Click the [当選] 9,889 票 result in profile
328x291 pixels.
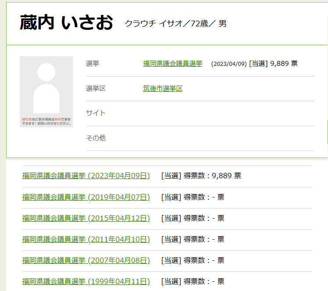pos(273,64)
